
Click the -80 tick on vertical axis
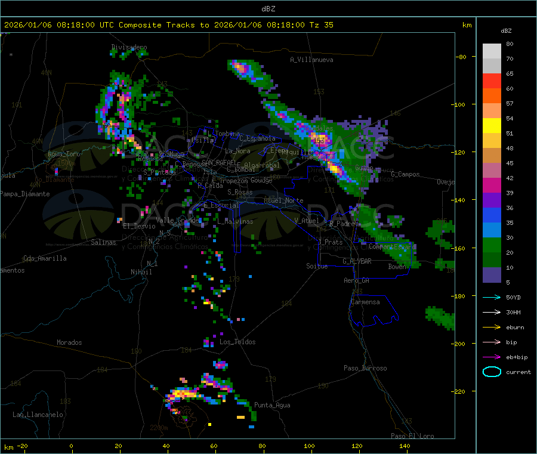click(461, 57)
